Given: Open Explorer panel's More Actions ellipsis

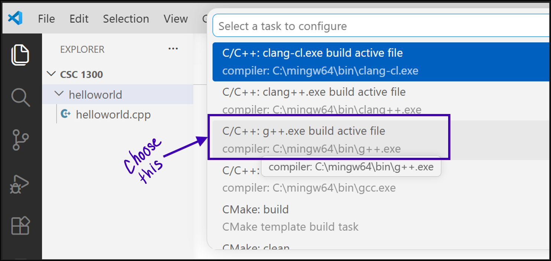Looking at the screenshot, I should click(173, 49).
